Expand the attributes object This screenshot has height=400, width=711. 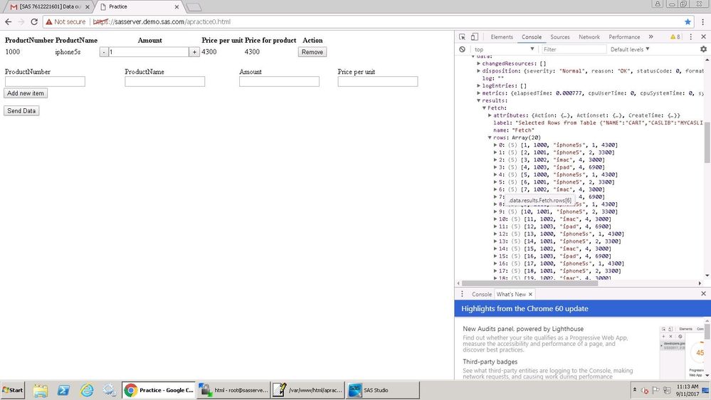[x=490, y=115]
